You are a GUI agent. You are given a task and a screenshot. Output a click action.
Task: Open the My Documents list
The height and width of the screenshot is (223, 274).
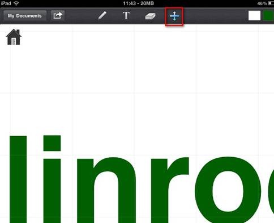pos(25,16)
